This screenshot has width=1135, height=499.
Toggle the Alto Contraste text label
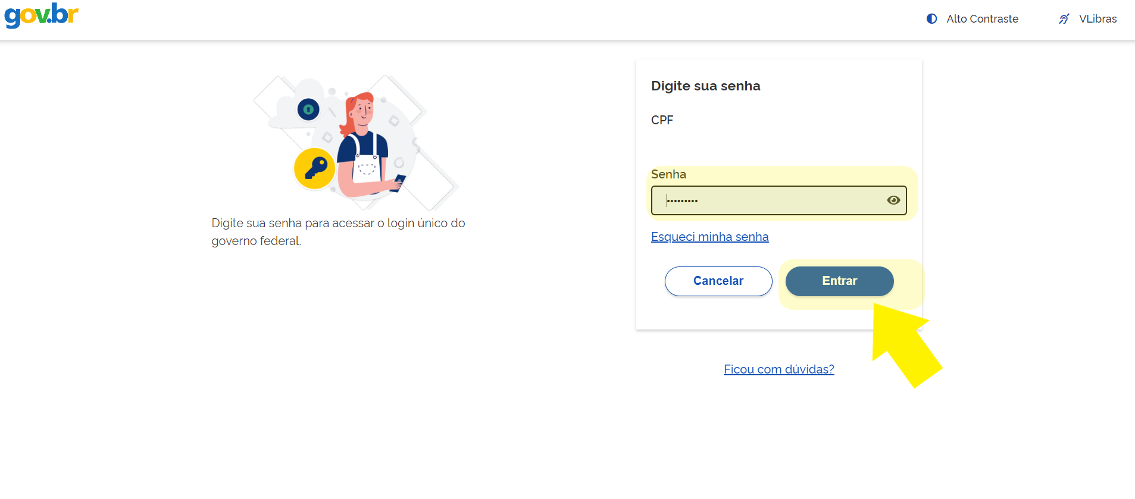pos(982,19)
